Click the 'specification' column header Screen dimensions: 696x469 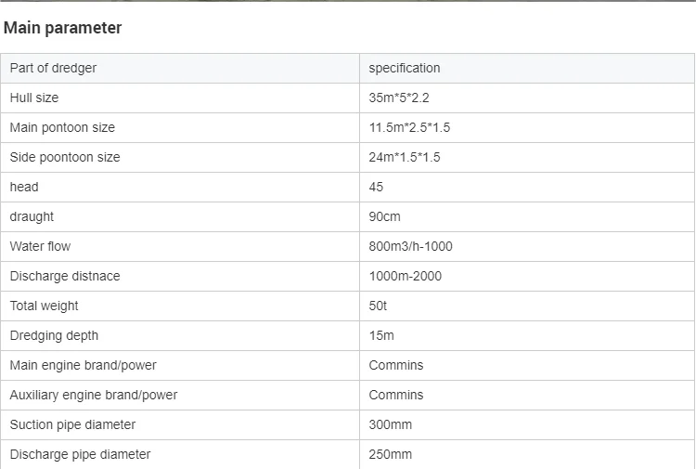[x=405, y=68]
